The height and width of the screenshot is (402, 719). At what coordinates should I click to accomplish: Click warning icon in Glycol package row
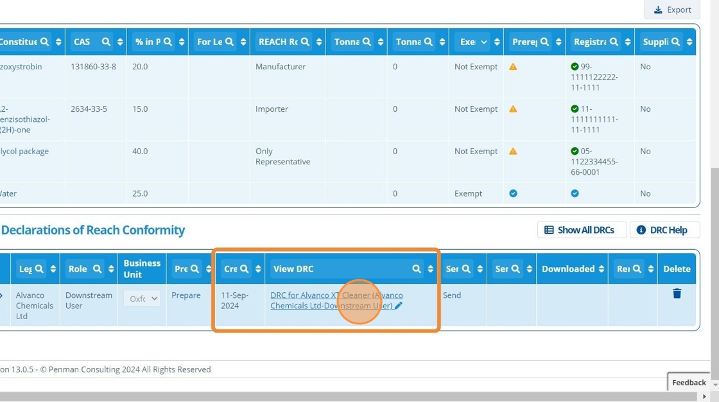(x=513, y=151)
